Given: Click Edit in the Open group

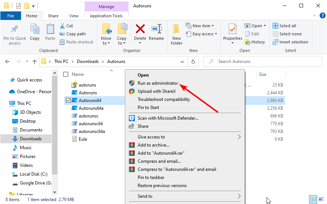Looking at the screenshot, I should pyautogui.click(x=252, y=34).
